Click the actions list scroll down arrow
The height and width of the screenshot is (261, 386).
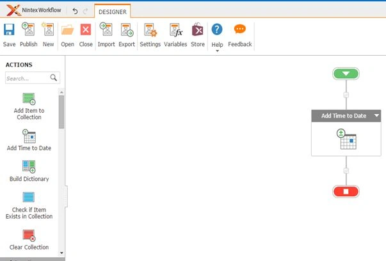tap(61, 253)
